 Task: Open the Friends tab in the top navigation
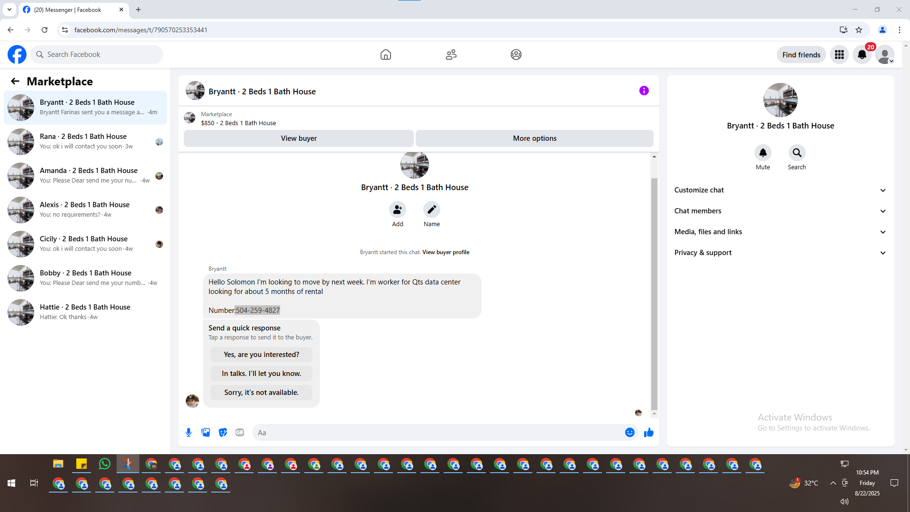[451, 55]
